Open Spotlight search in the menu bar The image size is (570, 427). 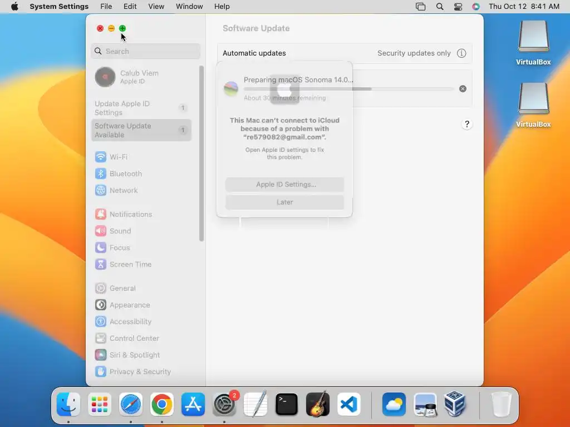point(440,7)
